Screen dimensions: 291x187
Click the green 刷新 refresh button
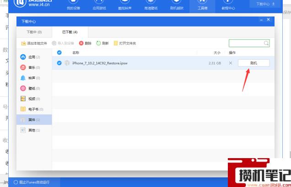tap(102, 43)
